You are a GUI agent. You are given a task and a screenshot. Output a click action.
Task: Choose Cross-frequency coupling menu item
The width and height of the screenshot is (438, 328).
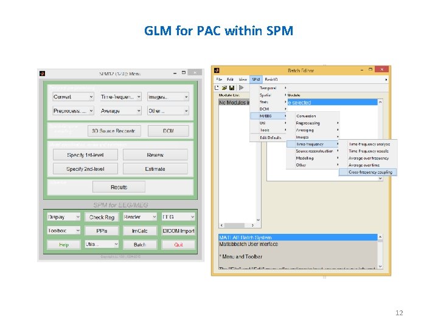point(368,172)
